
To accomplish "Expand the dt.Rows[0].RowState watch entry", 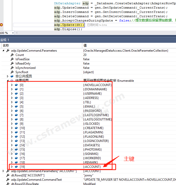I will point(3,184).
